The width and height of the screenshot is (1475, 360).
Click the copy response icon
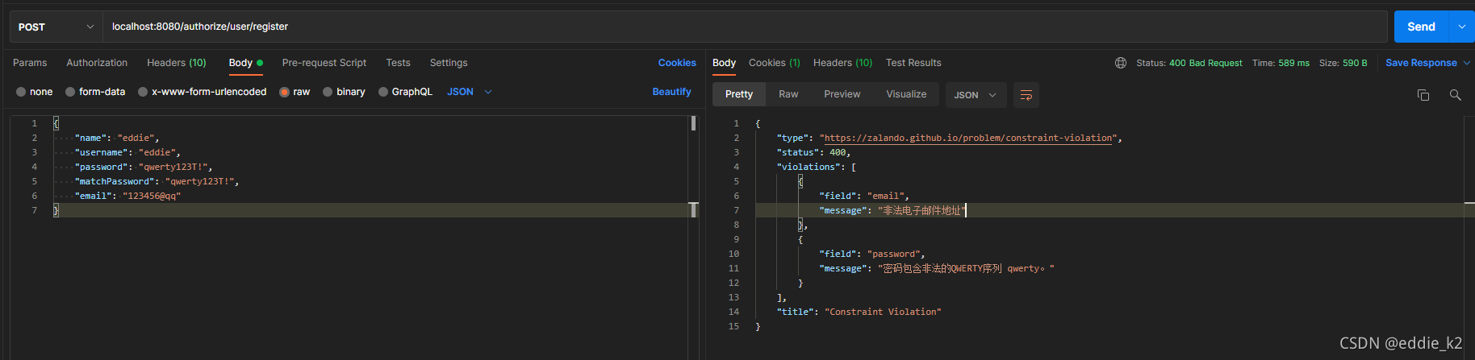coord(1423,95)
